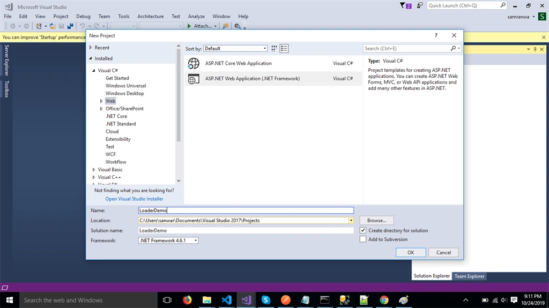This screenshot has width=549, height=308.
Task: Collapse the Installed node
Action: (91, 58)
